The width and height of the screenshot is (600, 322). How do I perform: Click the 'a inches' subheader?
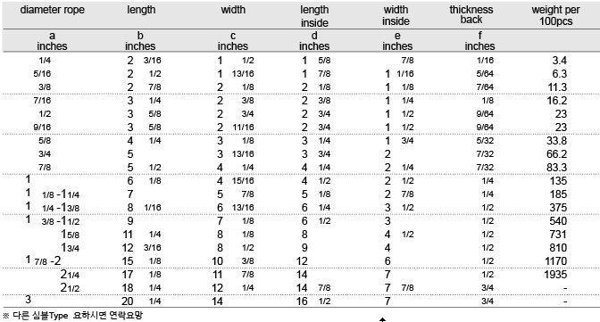(x=52, y=41)
